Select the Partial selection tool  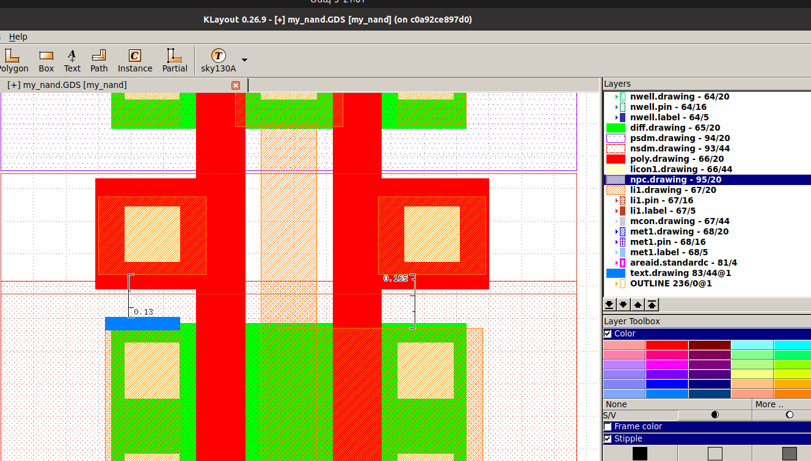click(x=175, y=61)
